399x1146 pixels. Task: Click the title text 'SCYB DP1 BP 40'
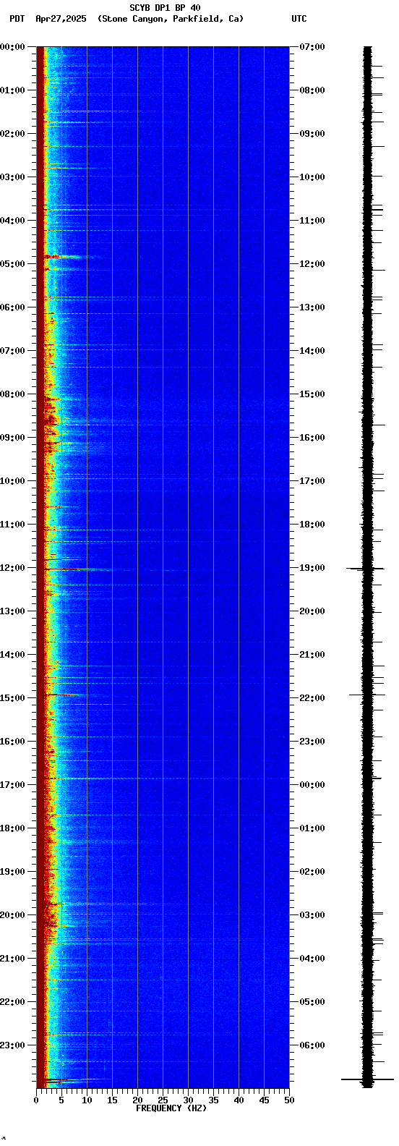pos(165,8)
